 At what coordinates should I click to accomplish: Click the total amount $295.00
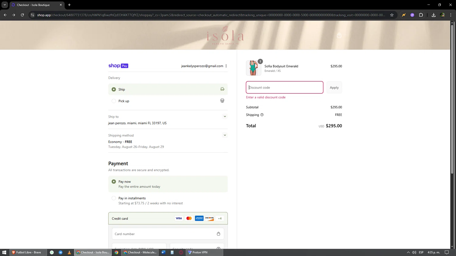(x=334, y=126)
